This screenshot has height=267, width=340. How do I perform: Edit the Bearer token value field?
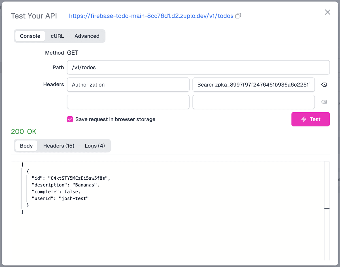(253, 85)
